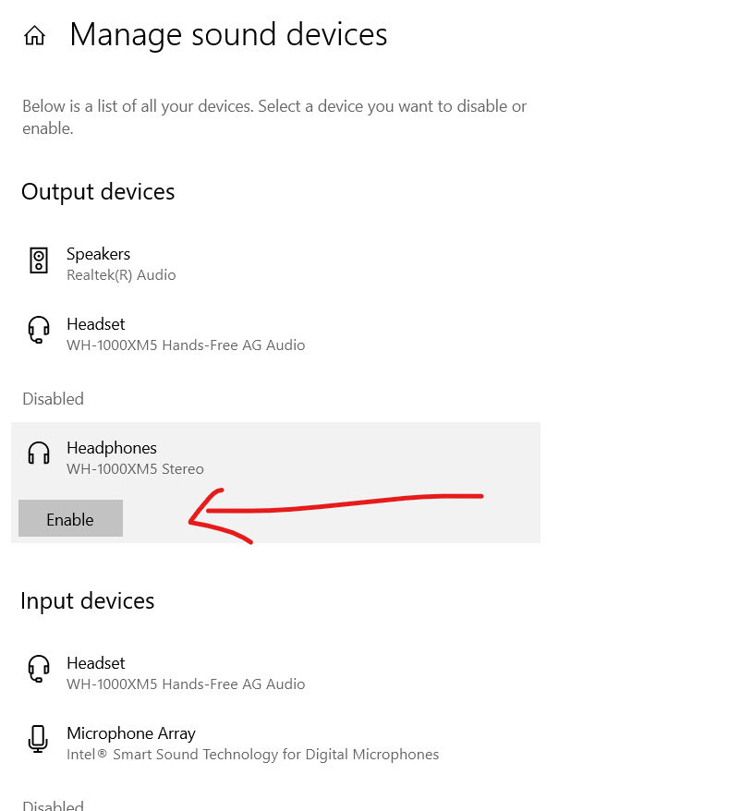Click the Microphone Array icon
Image resolution: width=741 pixels, height=811 pixels.
click(38, 739)
